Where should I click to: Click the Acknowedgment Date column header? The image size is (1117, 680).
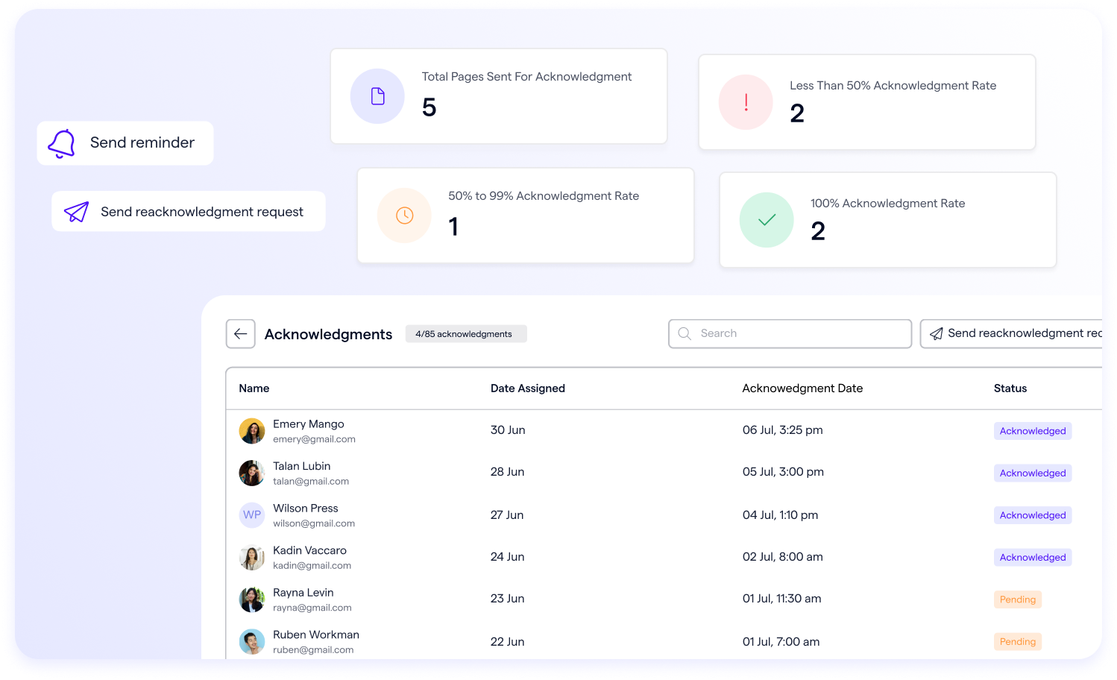coord(802,388)
